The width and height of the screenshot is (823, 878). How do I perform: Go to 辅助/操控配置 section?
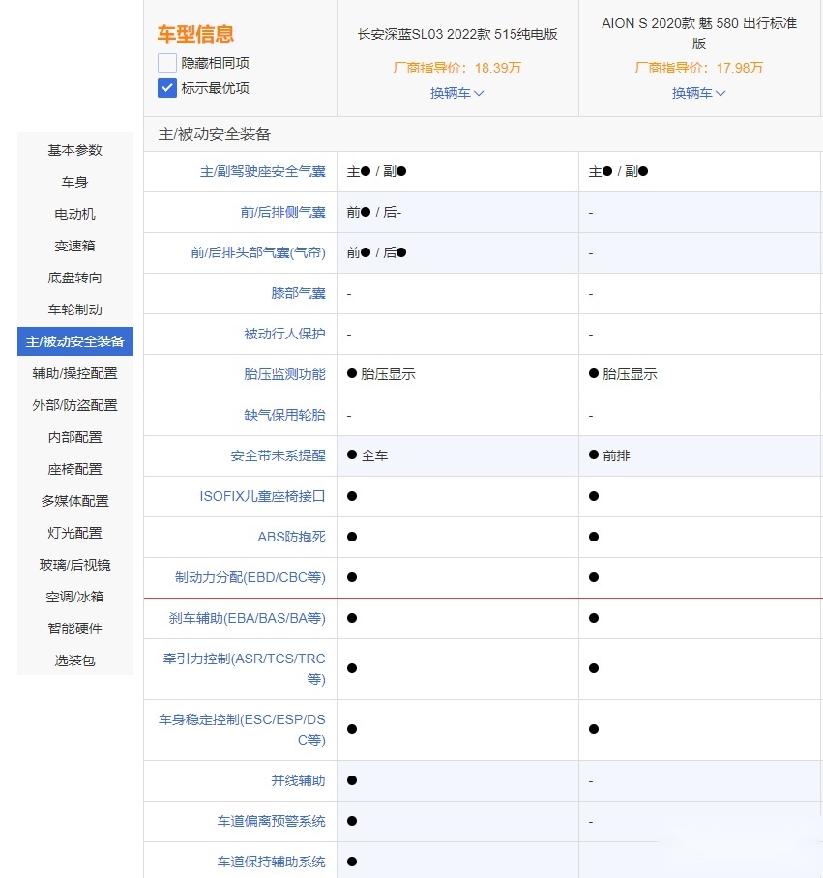[x=75, y=373]
